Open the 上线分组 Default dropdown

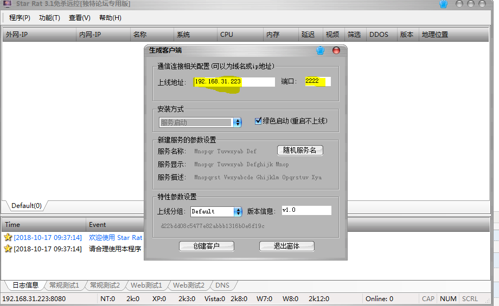[x=238, y=212]
